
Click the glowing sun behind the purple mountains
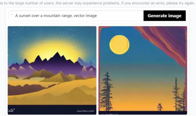click(x=53, y=50)
